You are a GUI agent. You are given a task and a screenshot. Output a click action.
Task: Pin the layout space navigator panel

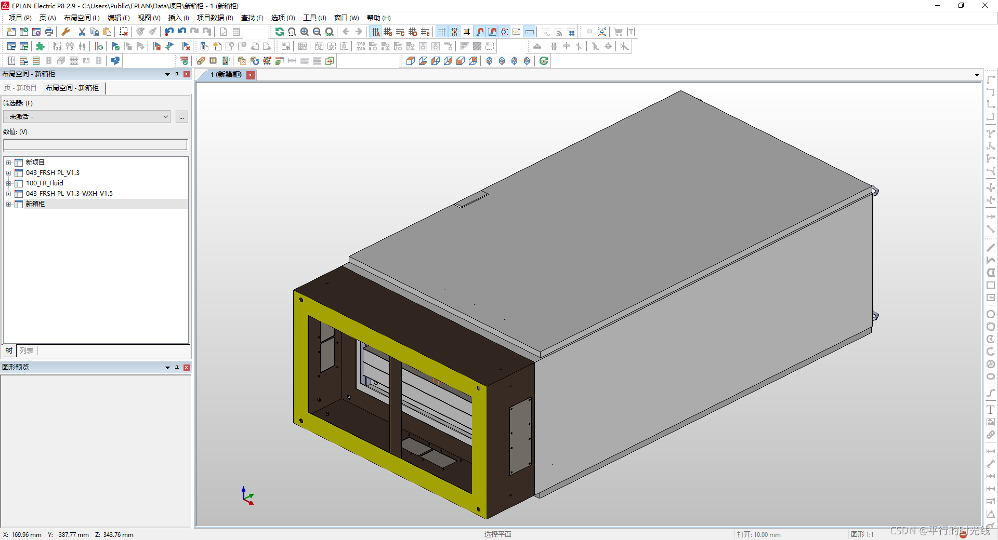pyautogui.click(x=177, y=74)
